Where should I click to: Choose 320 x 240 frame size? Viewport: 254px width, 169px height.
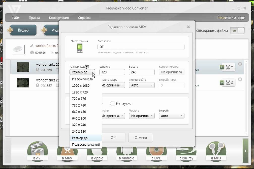(x=86, y=125)
